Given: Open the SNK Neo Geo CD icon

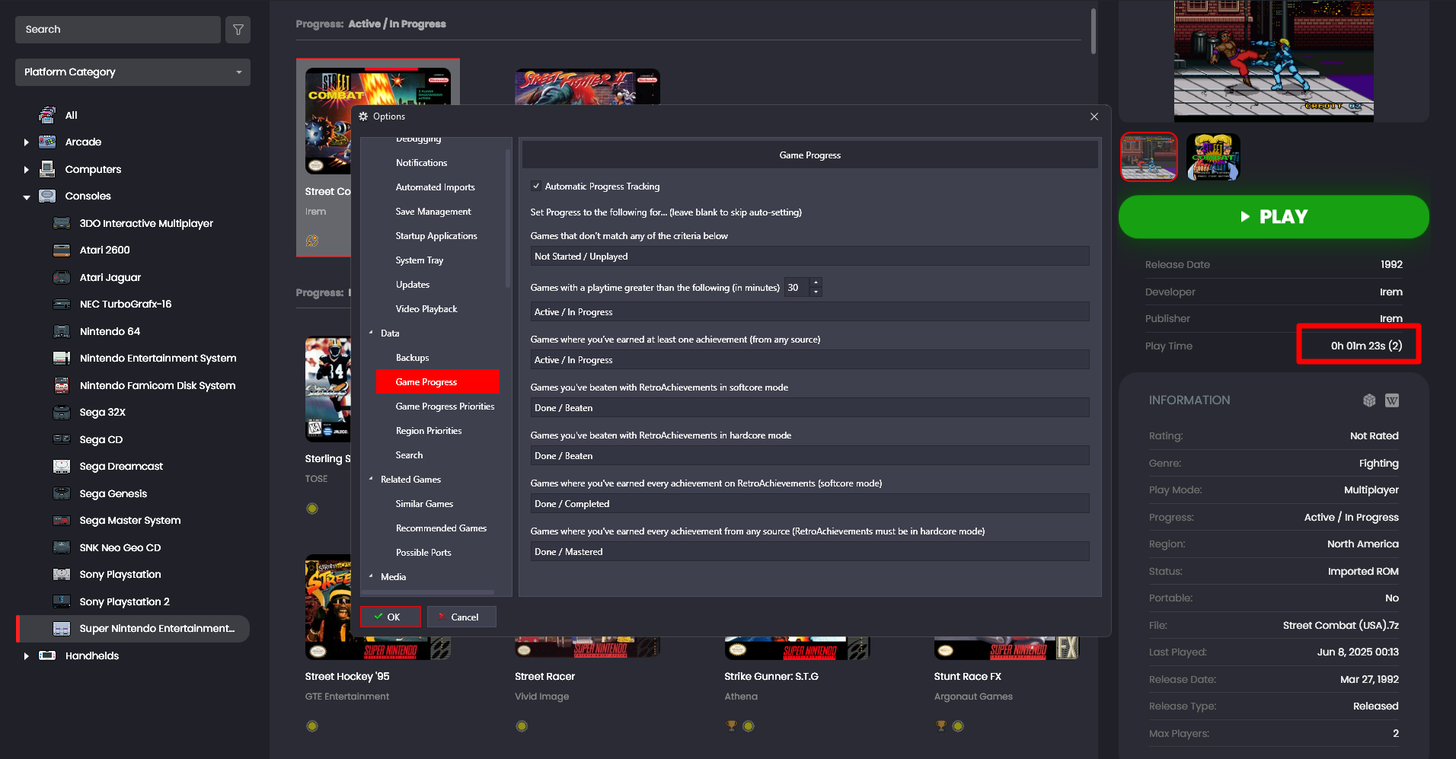Looking at the screenshot, I should point(62,547).
